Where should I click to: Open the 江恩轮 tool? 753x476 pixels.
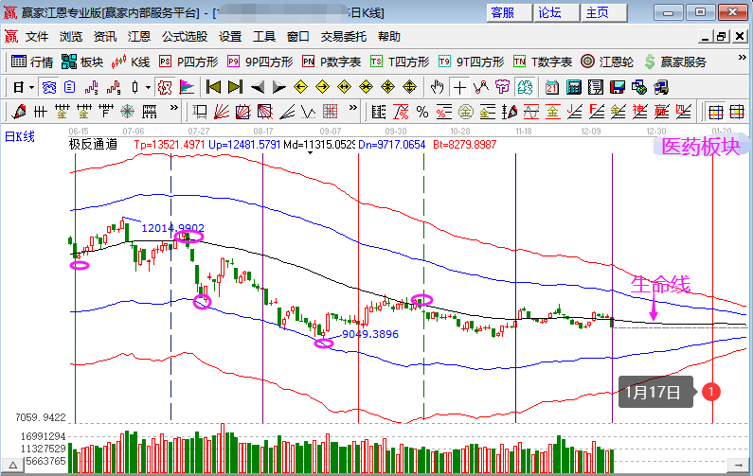[x=607, y=62]
